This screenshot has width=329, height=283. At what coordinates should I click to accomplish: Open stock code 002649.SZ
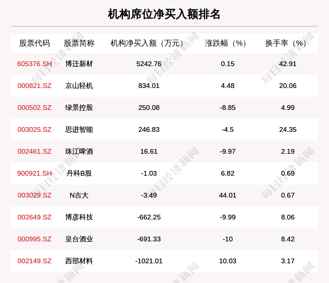tap(34, 217)
